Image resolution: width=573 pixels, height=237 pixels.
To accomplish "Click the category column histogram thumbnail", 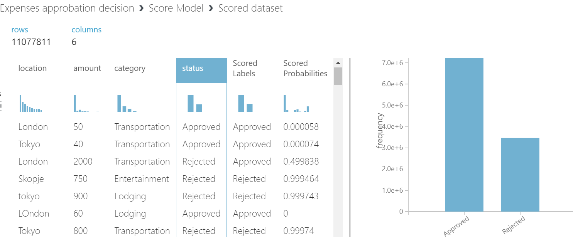I will click(127, 104).
